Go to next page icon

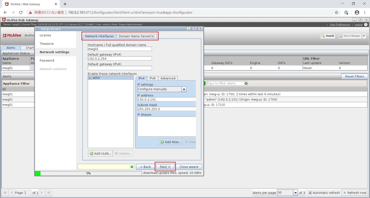(x=42, y=193)
